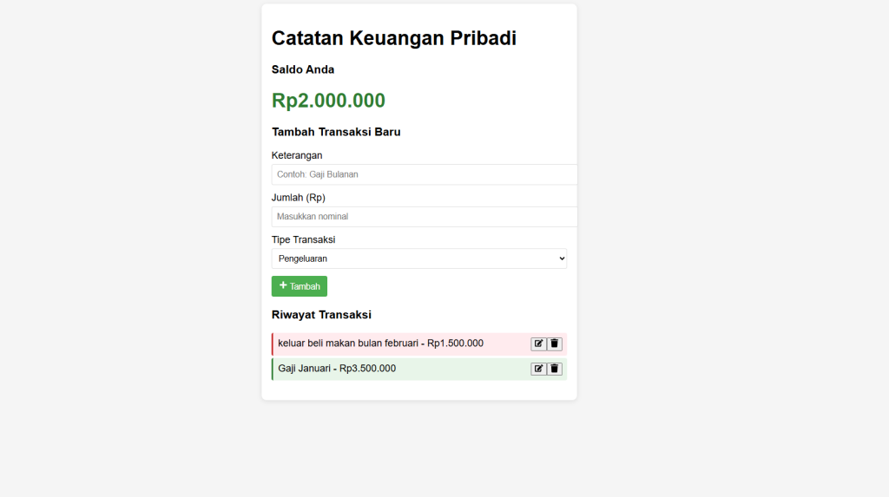Click the Riwayat Transaksi heading

321,315
